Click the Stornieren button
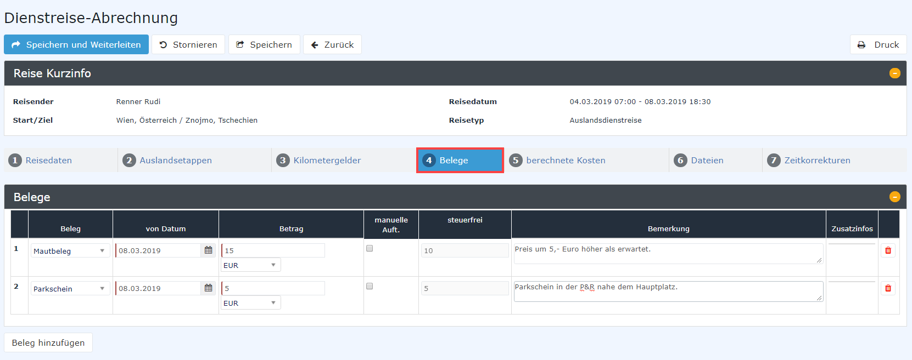The width and height of the screenshot is (912, 360). point(188,44)
